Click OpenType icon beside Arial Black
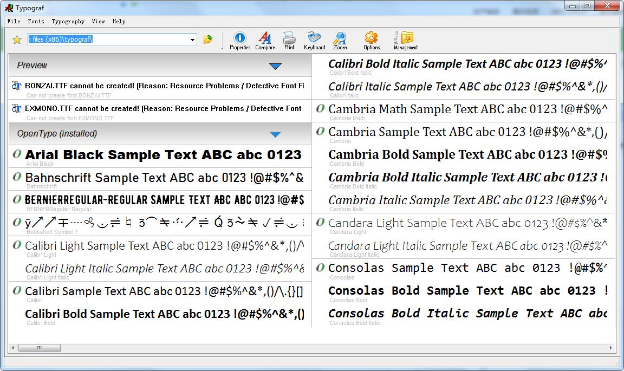This screenshot has width=624, height=371. (x=17, y=154)
